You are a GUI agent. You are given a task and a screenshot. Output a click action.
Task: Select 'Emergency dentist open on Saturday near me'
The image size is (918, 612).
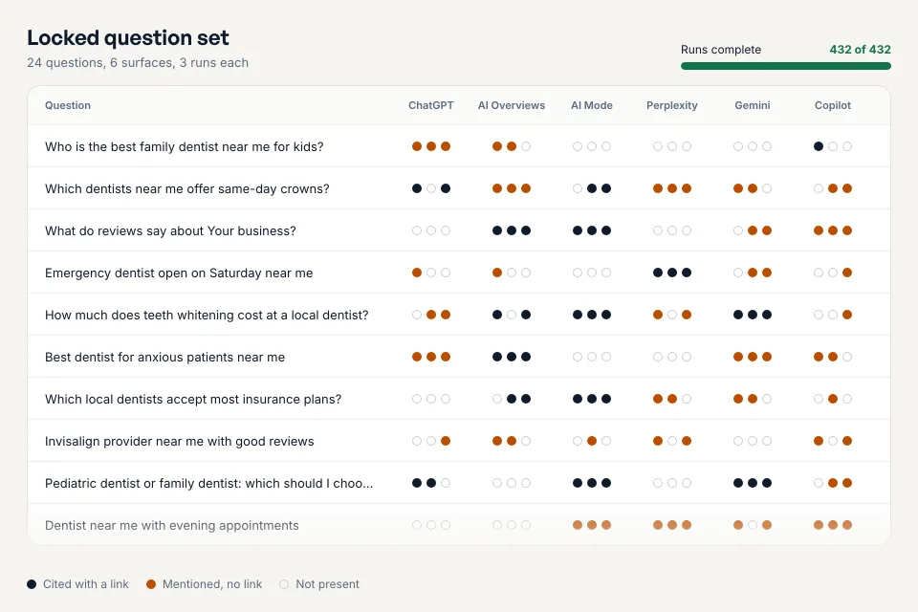[459, 273]
